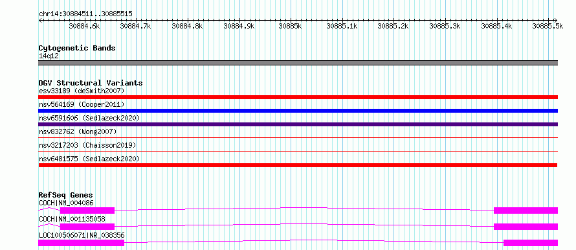Open LOC100506071|NR_038356 transcript label

[x=83, y=235]
